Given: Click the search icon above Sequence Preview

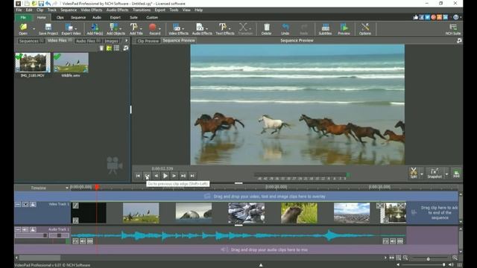Looking at the screenshot, I should 459,40.
